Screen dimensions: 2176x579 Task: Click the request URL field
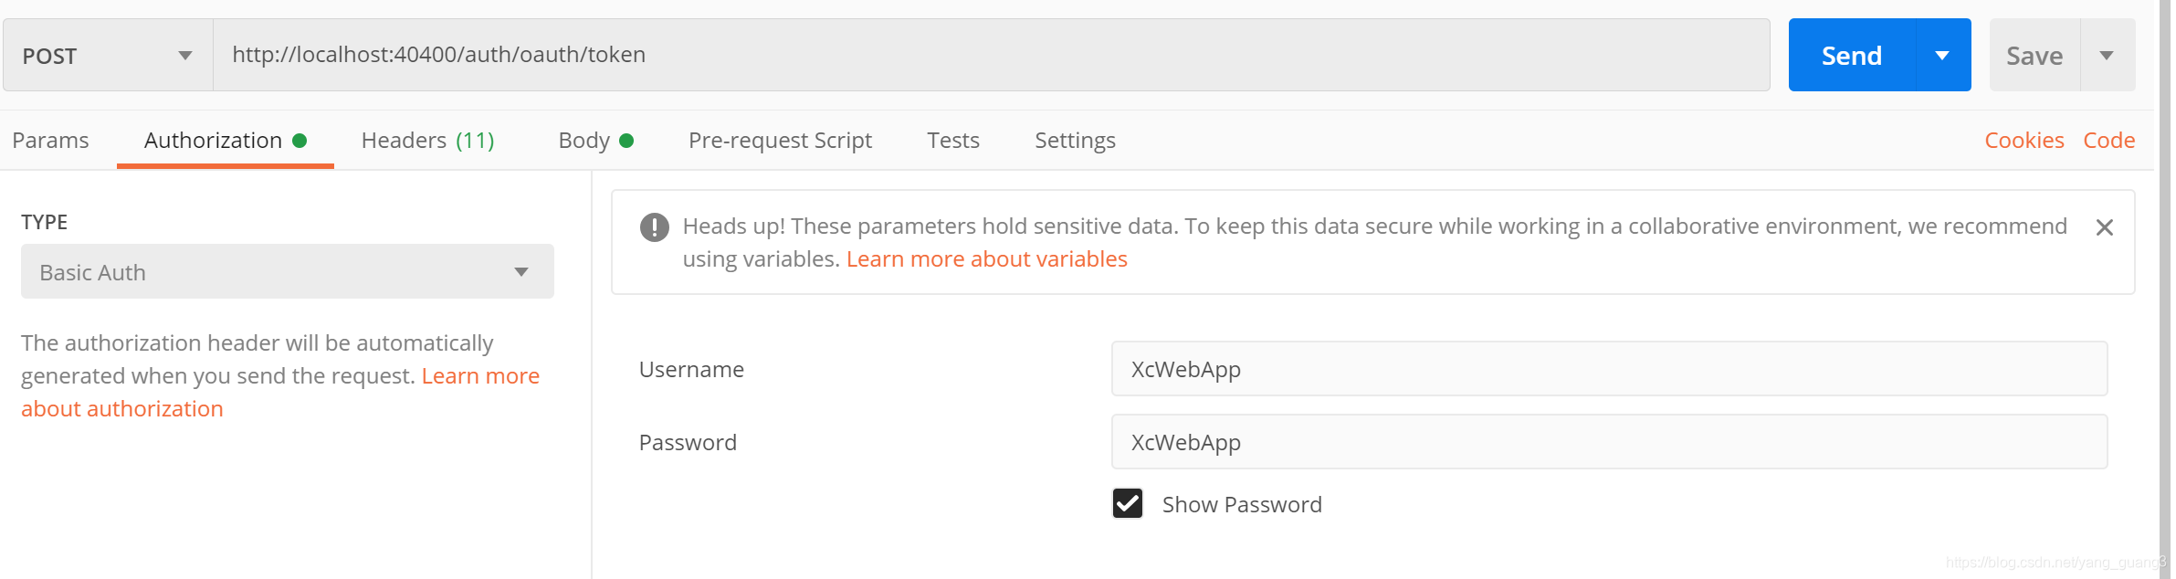991,55
